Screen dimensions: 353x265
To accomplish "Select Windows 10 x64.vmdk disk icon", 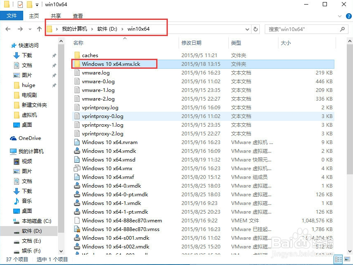I will coord(77,151).
